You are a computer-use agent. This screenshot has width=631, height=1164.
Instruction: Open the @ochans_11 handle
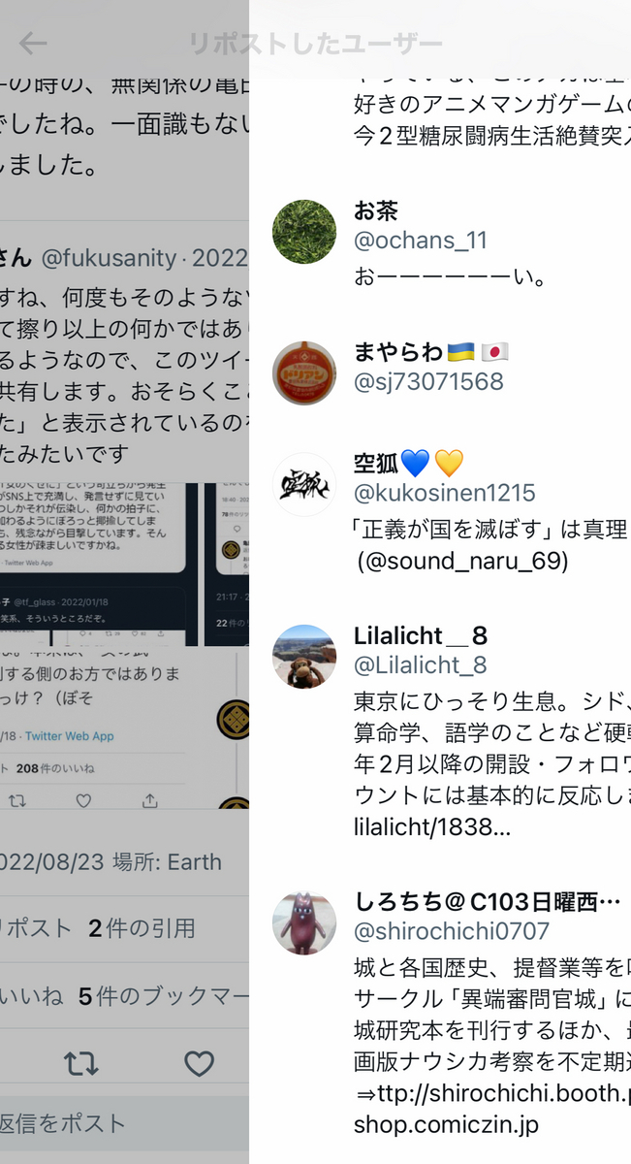pyautogui.click(x=421, y=241)
